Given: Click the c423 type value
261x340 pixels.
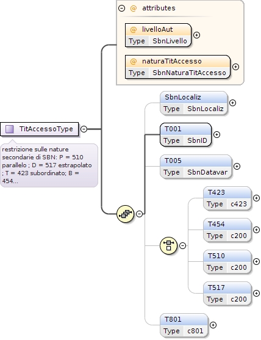Looking at the screenshot, I should pyautogui.click(x=238, y=204).
